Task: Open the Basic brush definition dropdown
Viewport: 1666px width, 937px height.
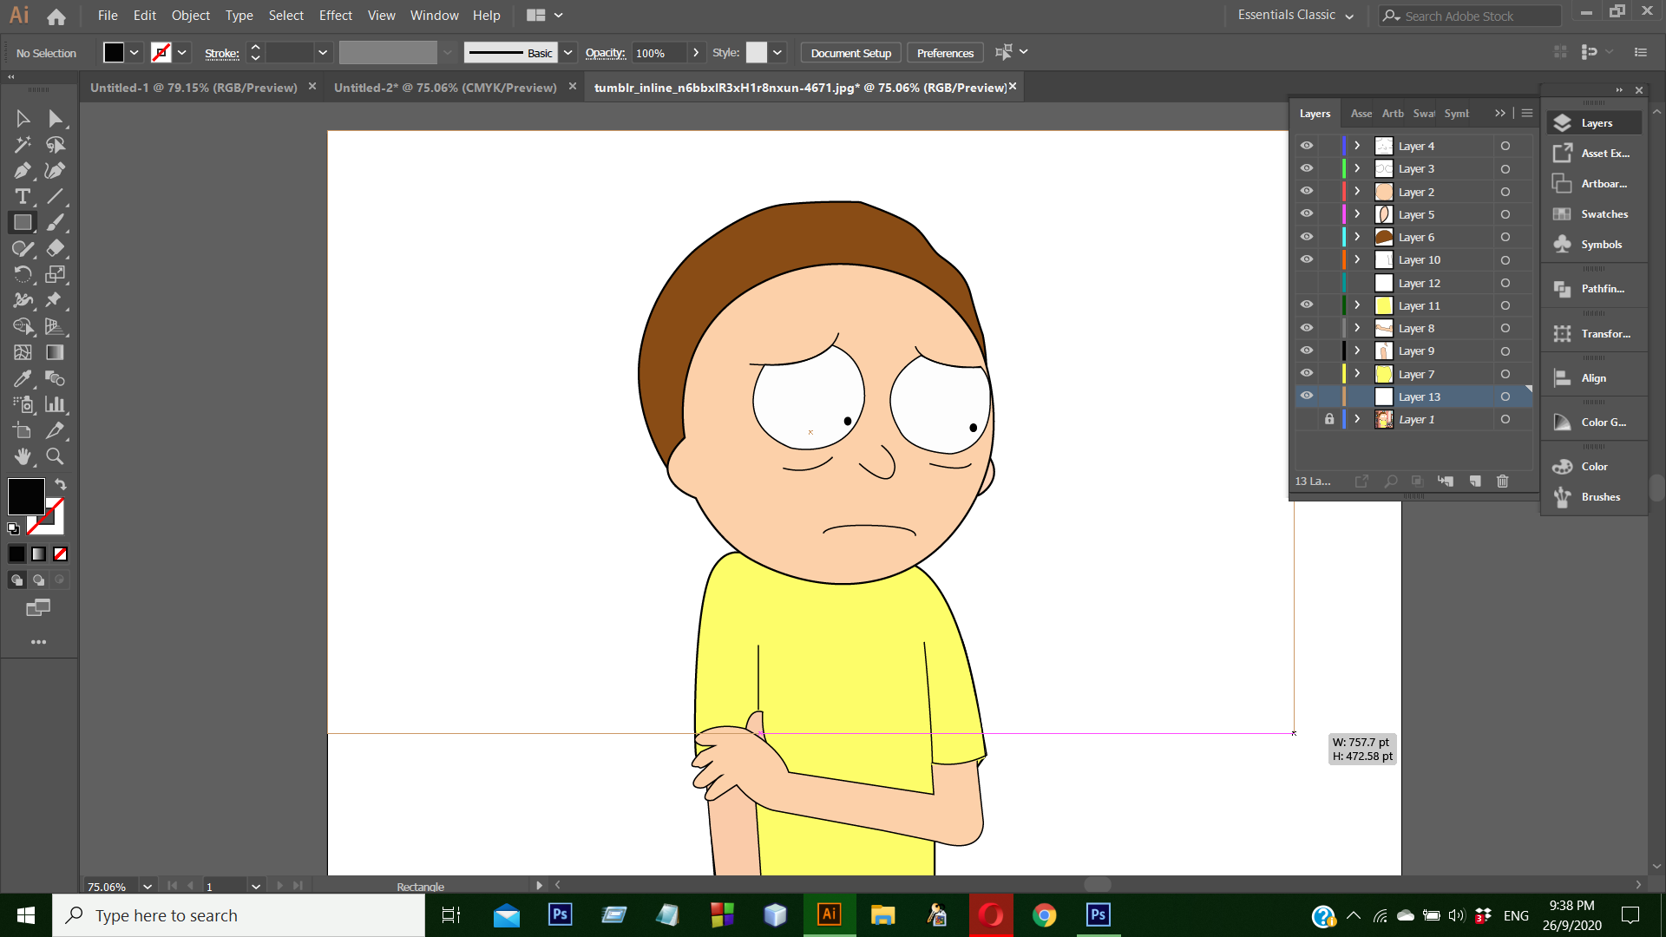Action: click(567, 53)
